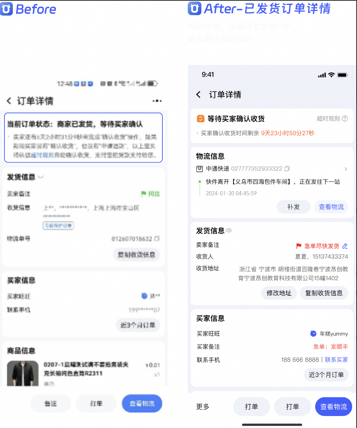The height and width of the screenshot is (428, 357).
Task: Click blue 超时规则 link in Before status box
Action: click(x=42, y=155)
